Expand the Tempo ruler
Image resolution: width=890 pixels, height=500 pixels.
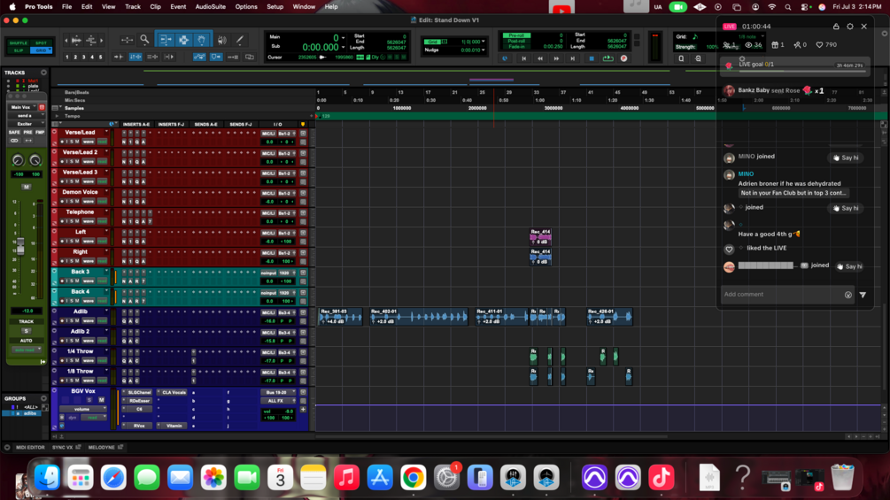click(57, 116)
